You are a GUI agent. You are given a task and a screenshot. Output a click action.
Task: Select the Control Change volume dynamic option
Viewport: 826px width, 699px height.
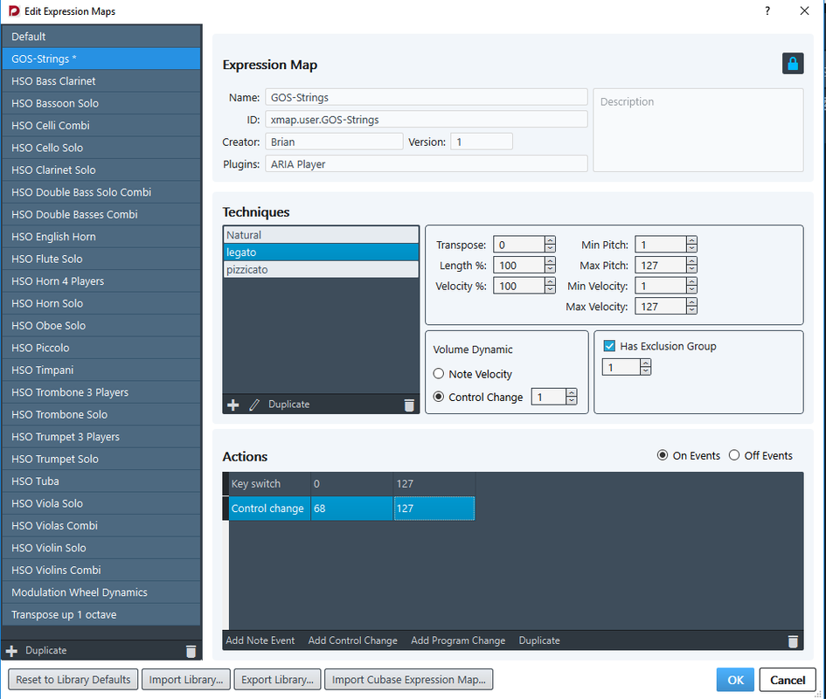438,397
